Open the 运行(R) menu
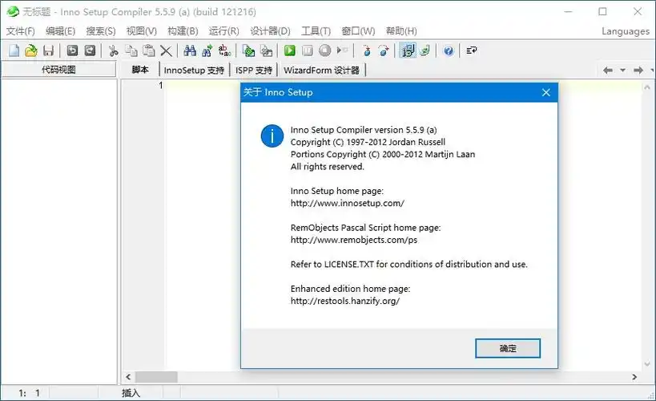Screen dimensions: 656x401 tap(223, 31)
